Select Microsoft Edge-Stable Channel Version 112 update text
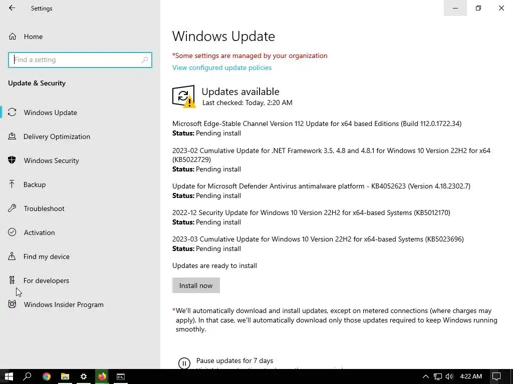513x384 pixels. pyautogui.click(x=317, y=124)
